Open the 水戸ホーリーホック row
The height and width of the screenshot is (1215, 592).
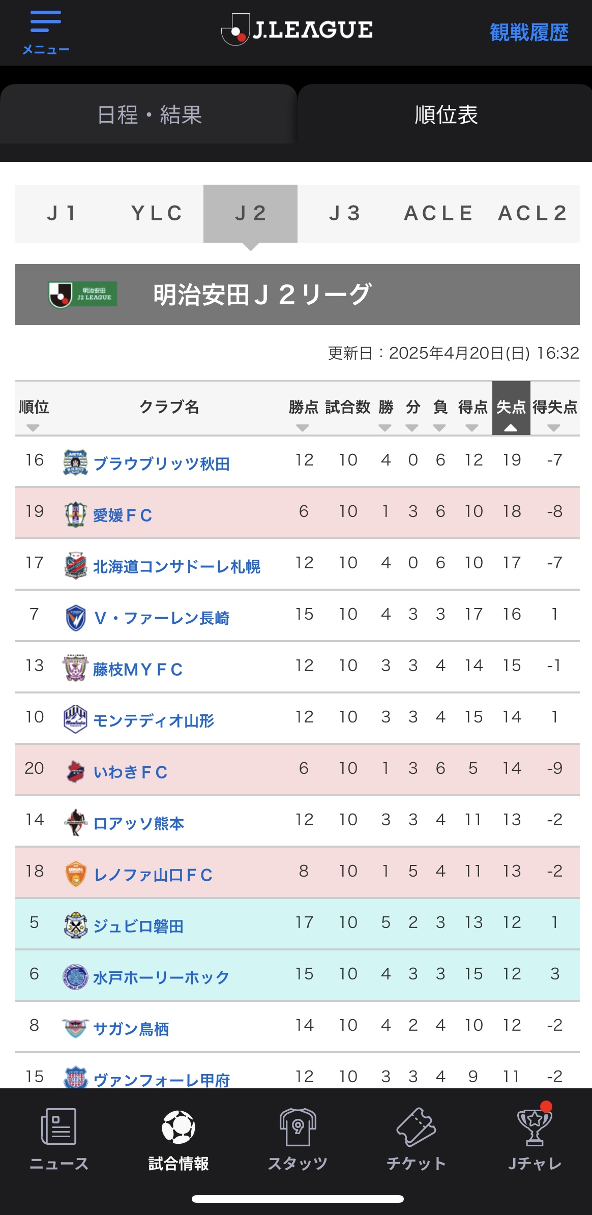pos(298,974)
